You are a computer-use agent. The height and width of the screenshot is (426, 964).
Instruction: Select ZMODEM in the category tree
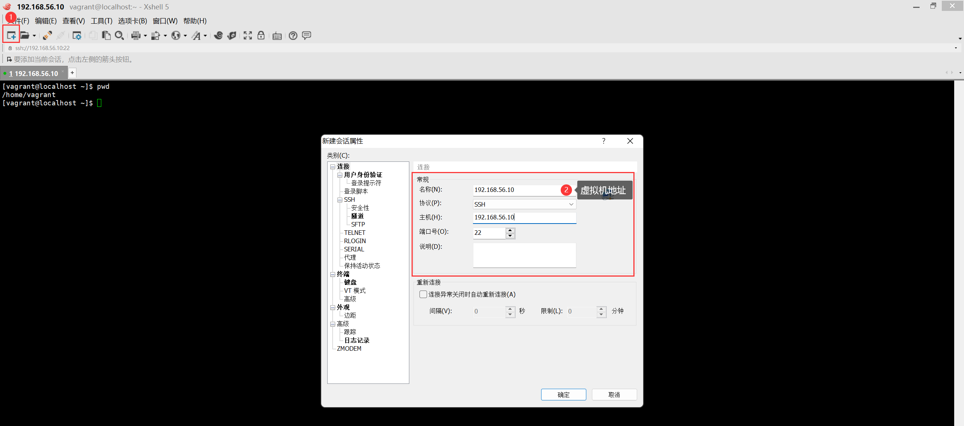point(349,348)
